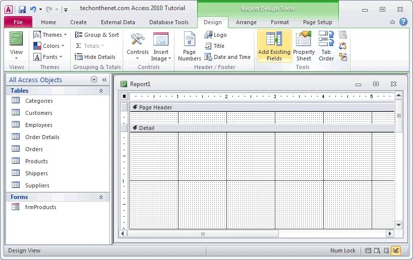413x260 pixels.
Task: Select the Detail section bar
Action: click(262, 128)
